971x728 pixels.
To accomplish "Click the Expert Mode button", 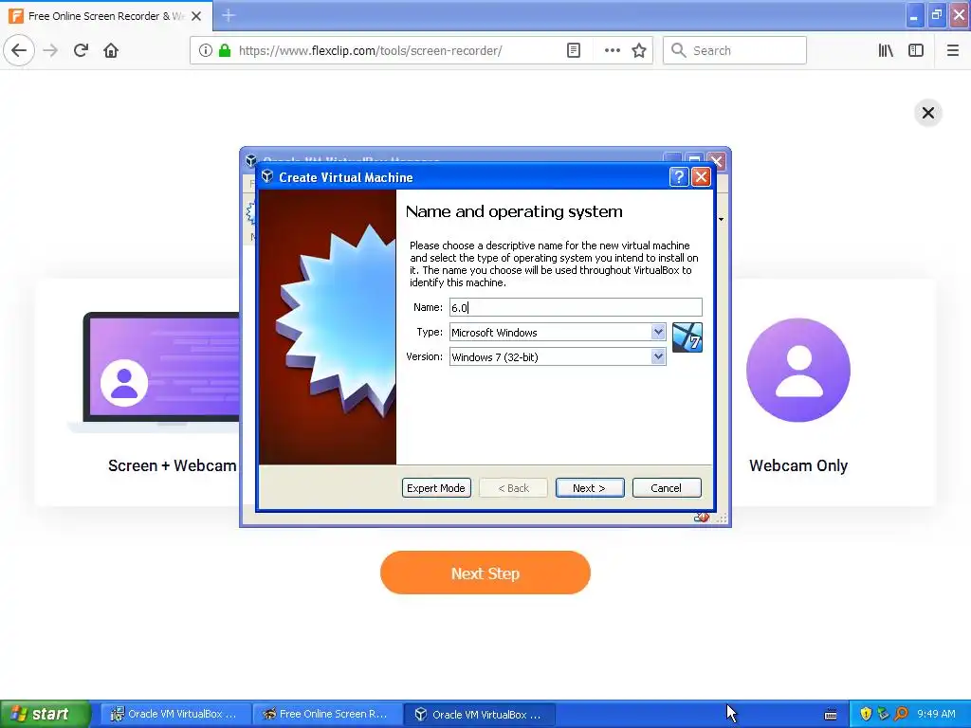I will coord(436,488).
